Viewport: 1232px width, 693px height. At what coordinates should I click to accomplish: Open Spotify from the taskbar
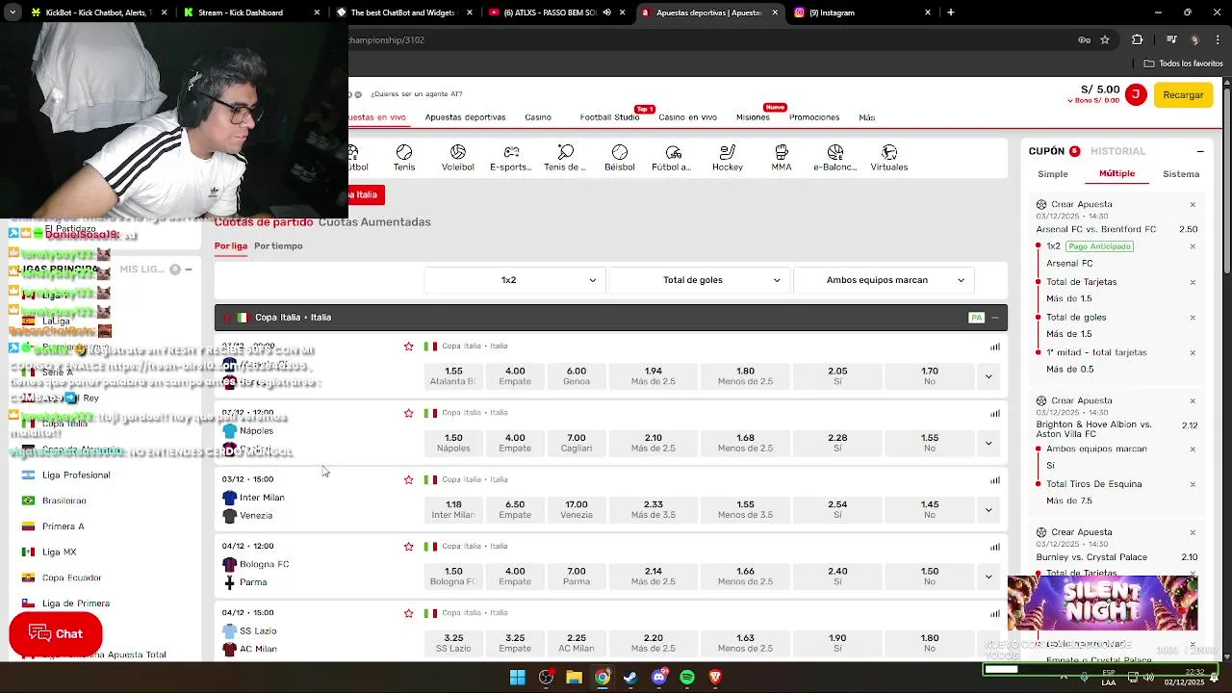[687, 678]
